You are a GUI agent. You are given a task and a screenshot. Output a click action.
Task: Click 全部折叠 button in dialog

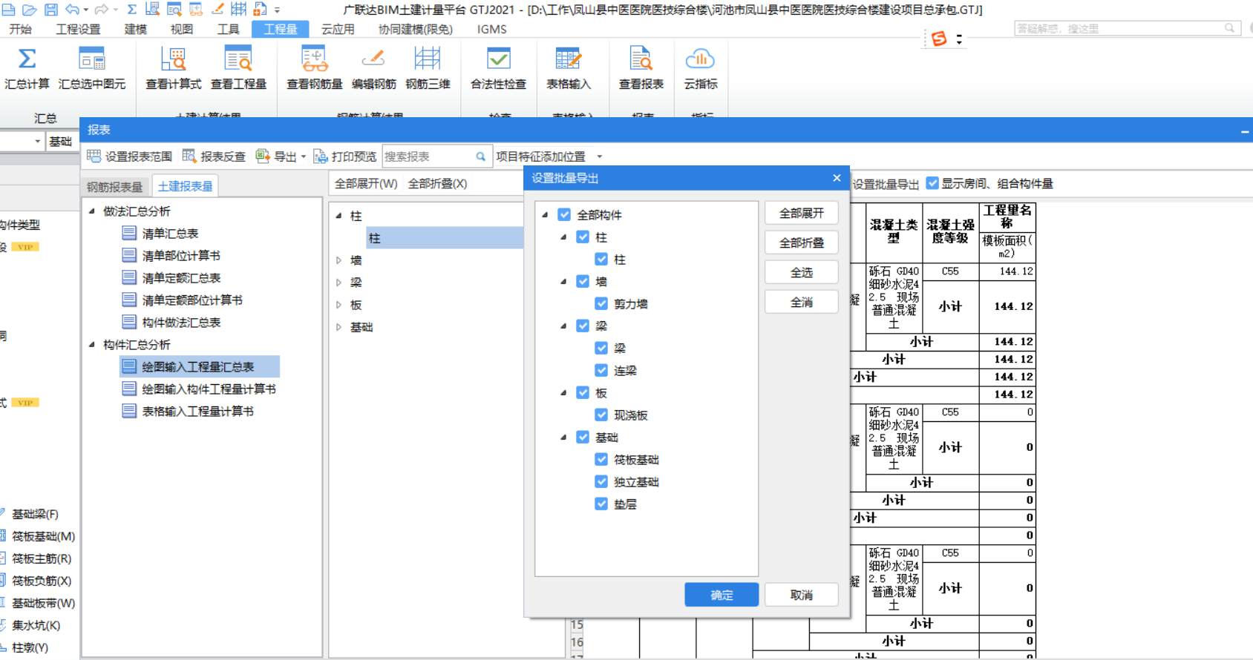pos(801,242)
